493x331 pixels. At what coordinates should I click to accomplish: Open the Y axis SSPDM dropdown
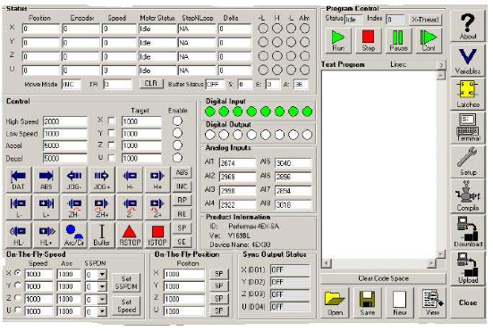click(x=102, y=286)
